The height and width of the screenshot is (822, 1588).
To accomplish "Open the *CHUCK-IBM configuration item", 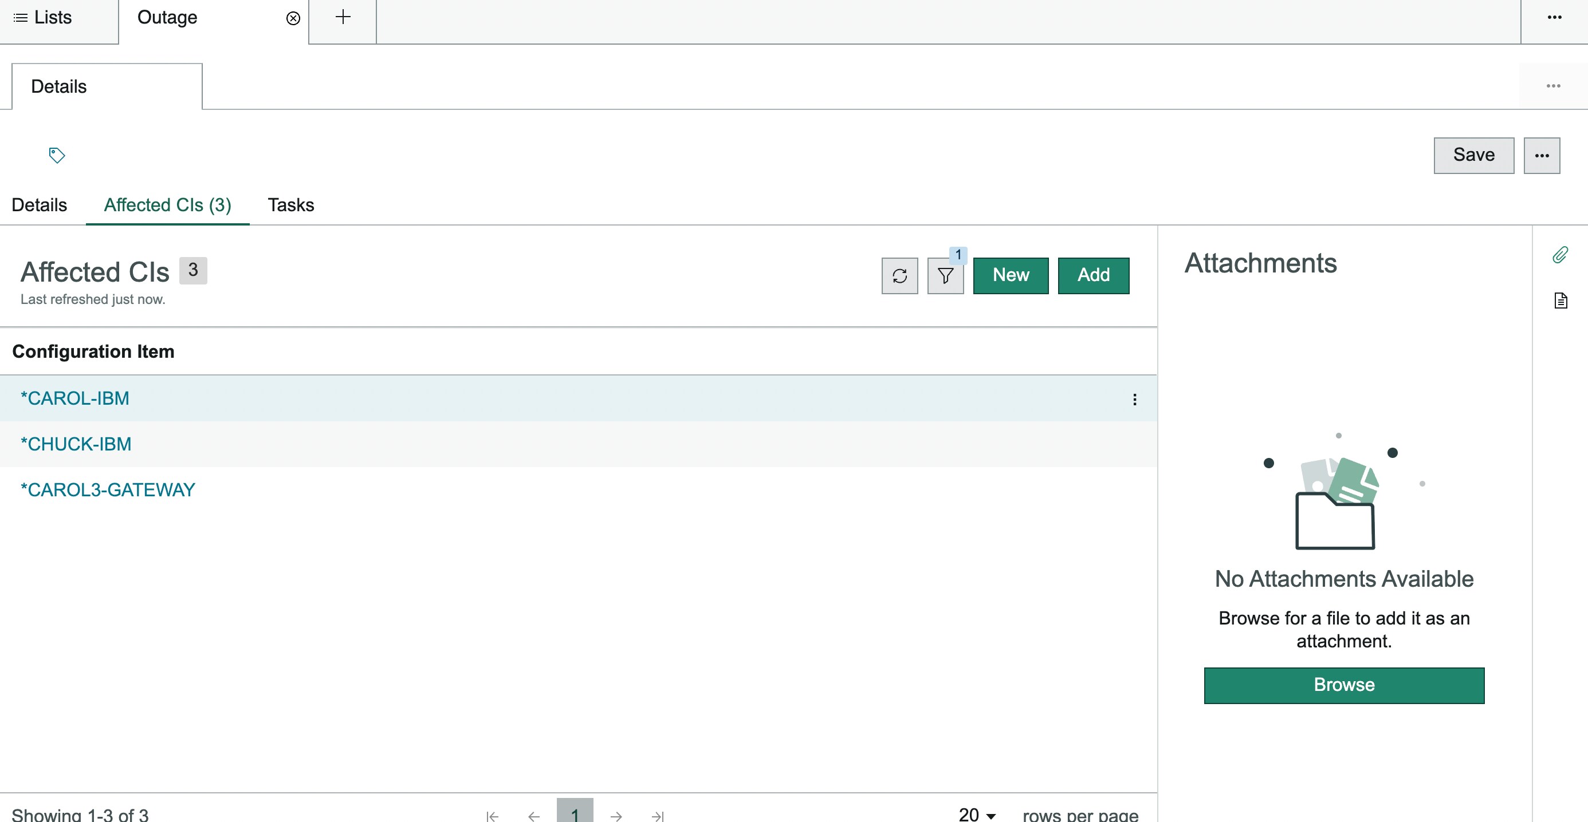I will 76,444.
